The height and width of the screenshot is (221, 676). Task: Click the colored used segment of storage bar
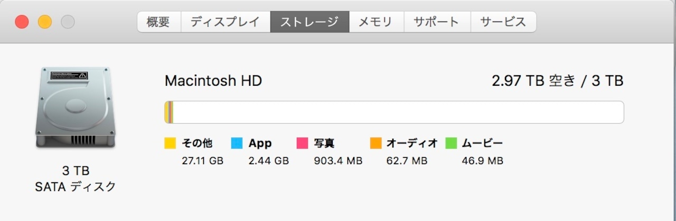(x=169, y=112)
